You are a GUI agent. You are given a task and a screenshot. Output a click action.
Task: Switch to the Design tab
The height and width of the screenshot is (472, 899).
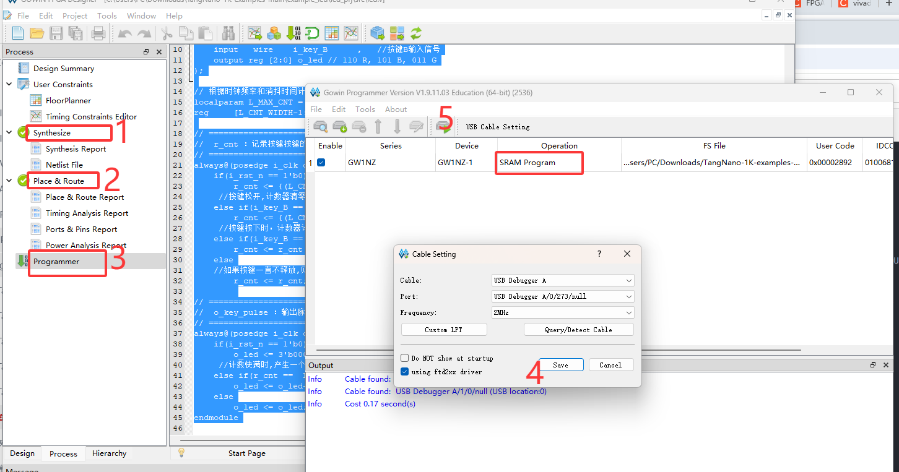tap(22, 453)
